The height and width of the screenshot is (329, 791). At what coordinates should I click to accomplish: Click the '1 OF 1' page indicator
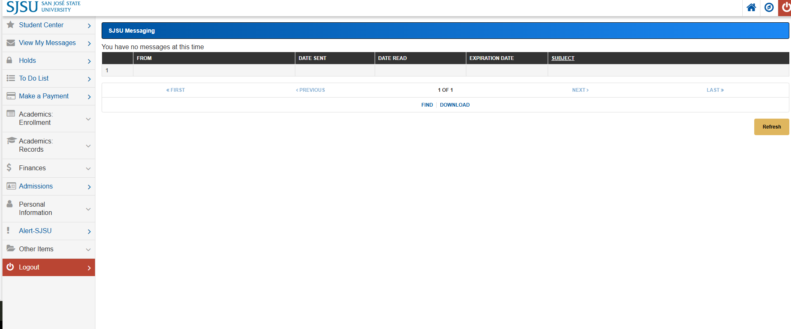(x=445, y=90)
